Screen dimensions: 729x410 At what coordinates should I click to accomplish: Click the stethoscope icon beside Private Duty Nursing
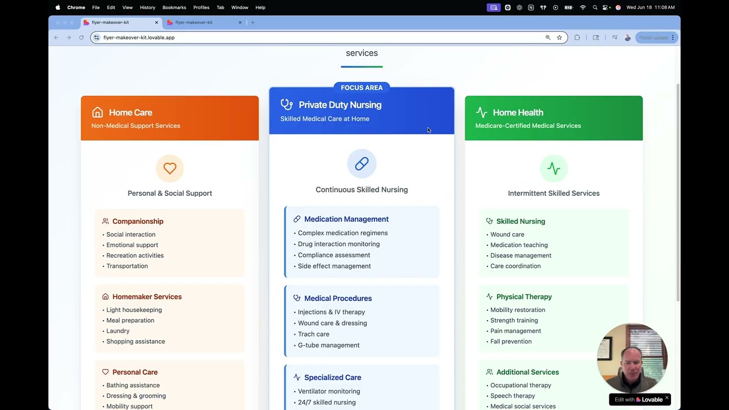[x=286, y=104]
